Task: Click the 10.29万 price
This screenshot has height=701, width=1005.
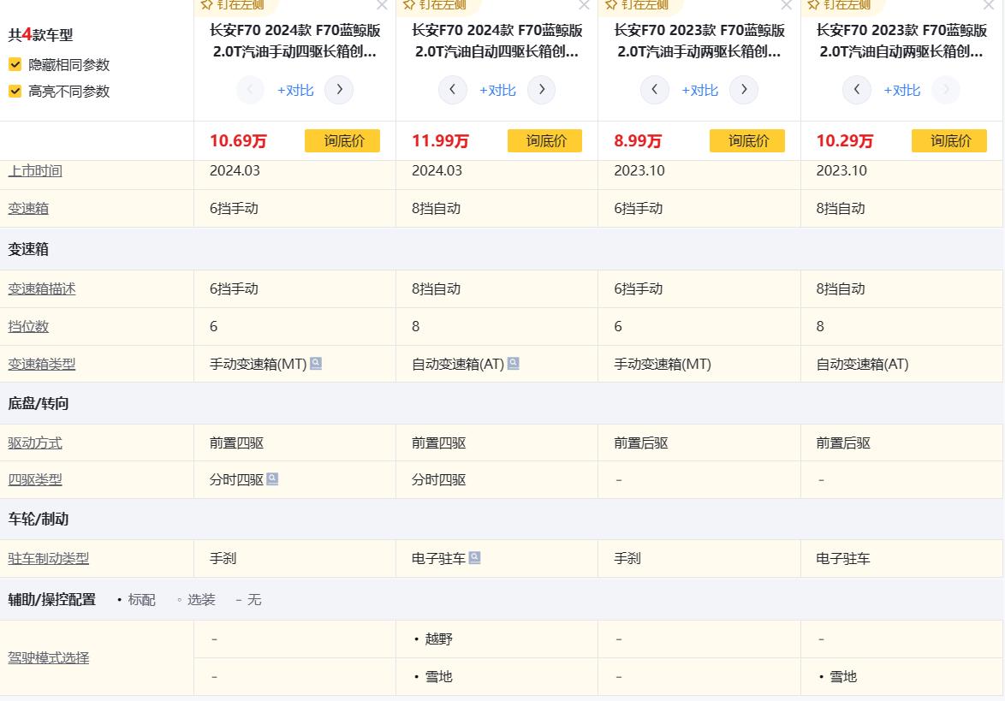Action: [845, 141]
